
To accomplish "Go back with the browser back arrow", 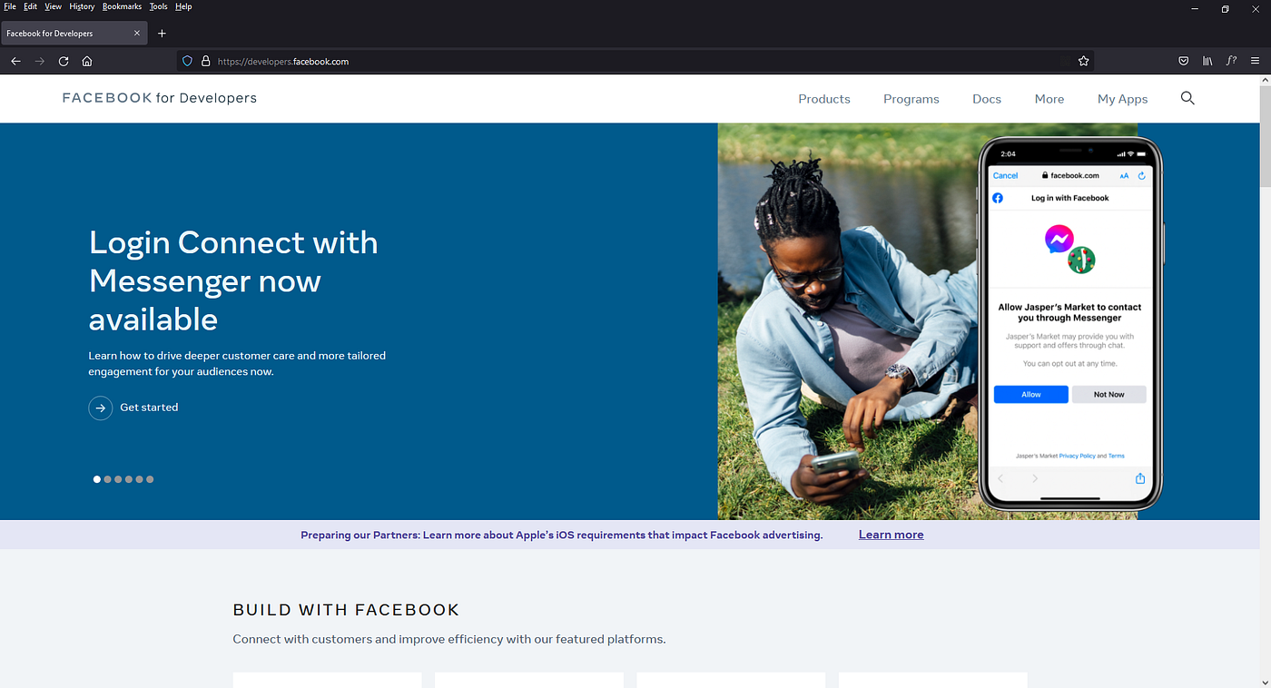I will 15,62.
